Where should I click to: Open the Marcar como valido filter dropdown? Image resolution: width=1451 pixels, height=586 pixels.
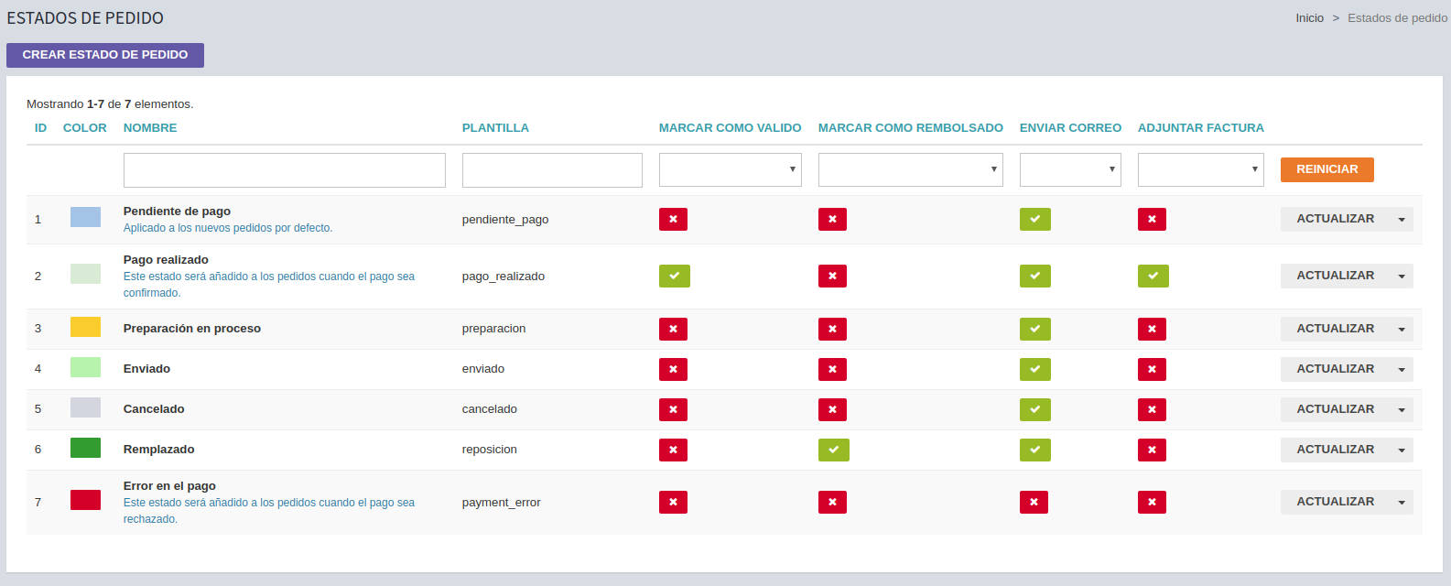click(730, 169)
